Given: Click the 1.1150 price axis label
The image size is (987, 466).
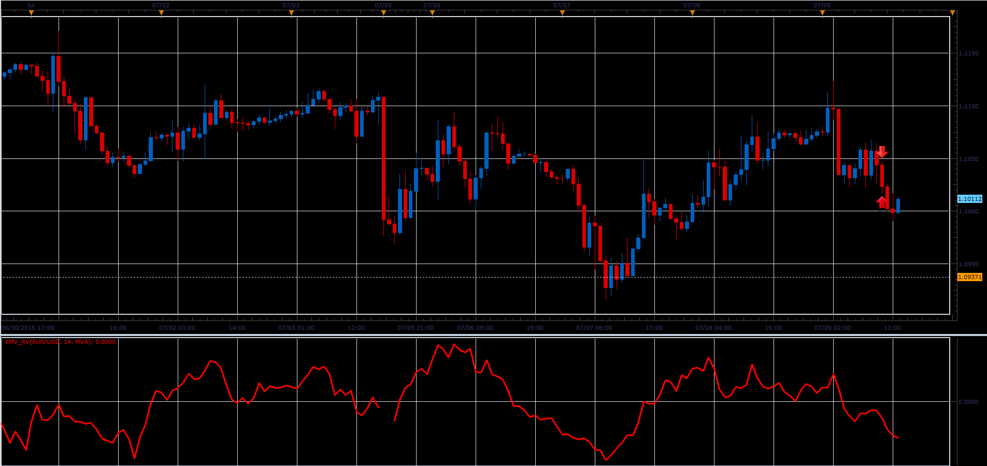Looking at the screenshot, I should tap(968, 53).
